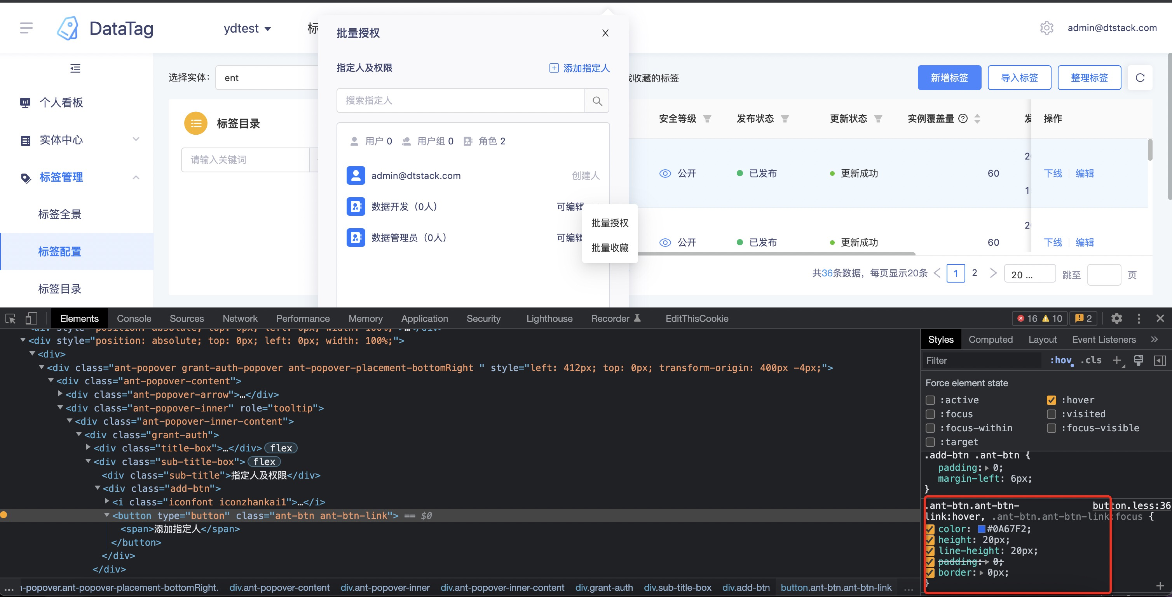Open the hamburger menu beside DataTag logo
Viewport: 1172px width, 597px height.
(26, 28)
